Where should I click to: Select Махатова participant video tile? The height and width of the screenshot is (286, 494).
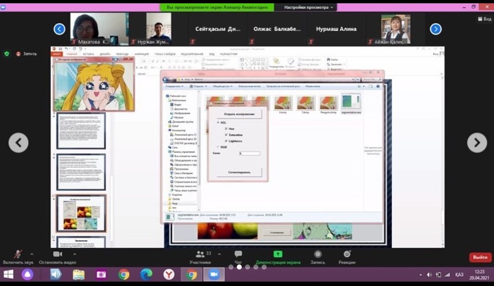[99, 29]
